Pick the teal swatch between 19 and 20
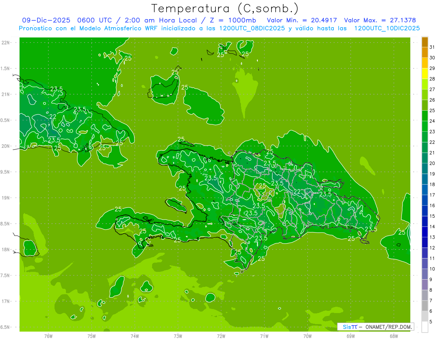 (425, 168)
